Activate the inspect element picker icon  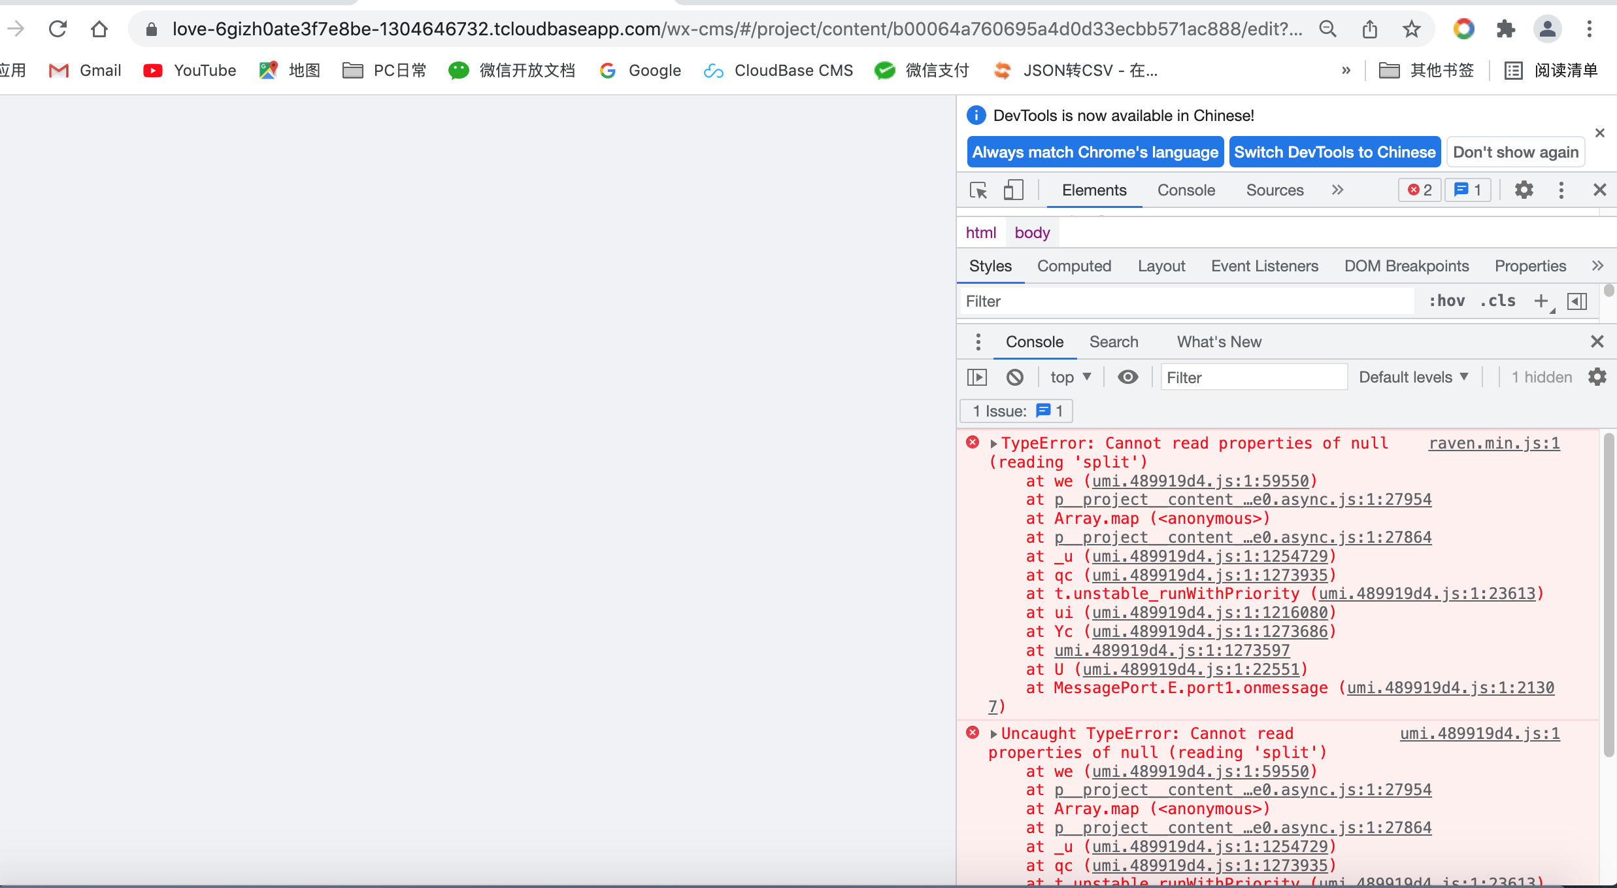point(978,190)
